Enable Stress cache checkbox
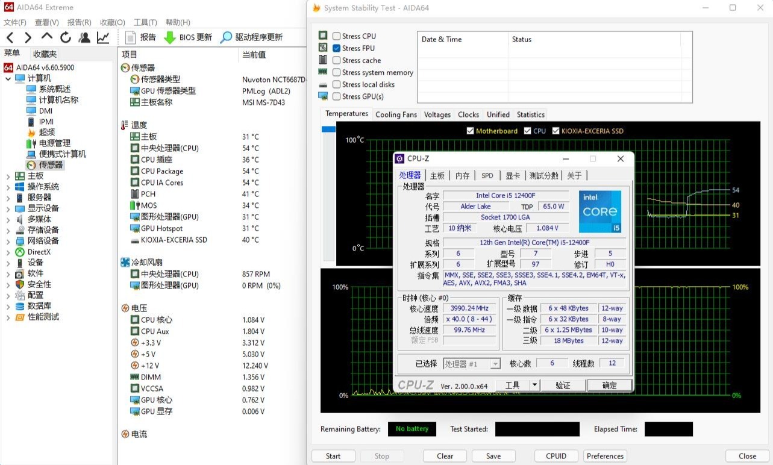This screenshot has width=773, height=465. [336, 60]
